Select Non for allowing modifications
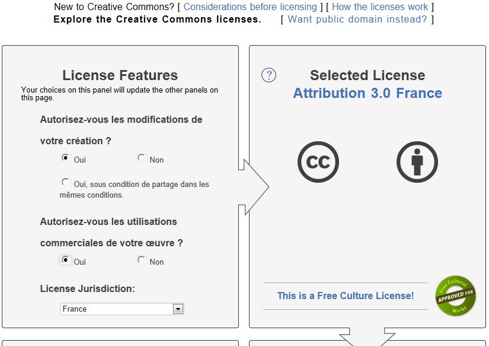 tap(141, 158)
